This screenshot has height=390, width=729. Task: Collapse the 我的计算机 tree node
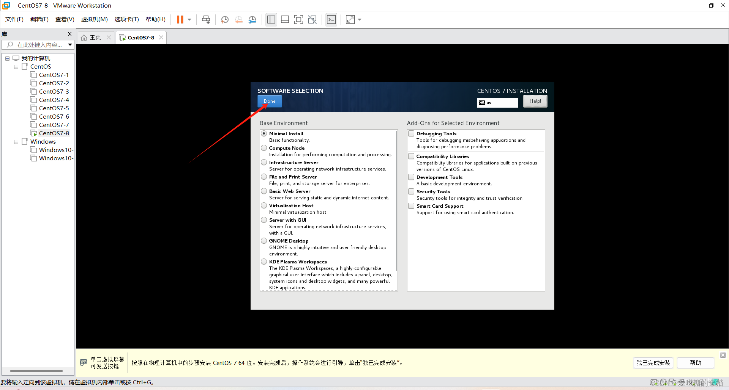(x=7, y=58)
